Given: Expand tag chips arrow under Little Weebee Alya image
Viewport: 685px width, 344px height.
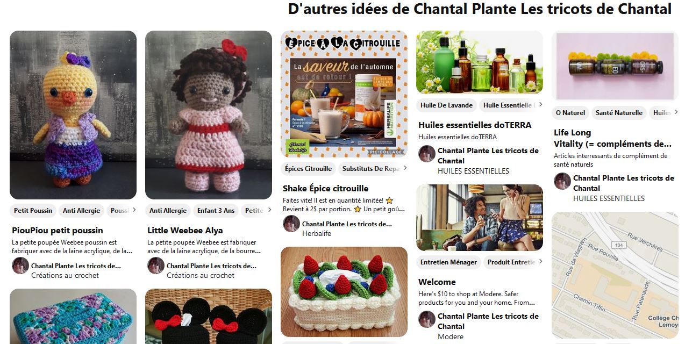Looking at the screenshot, I should (269, 210).
